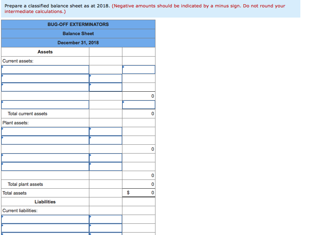Click the blue amount cell in the rightmost column
Viewport: 332px width, 235px height.
click(x=138, y=69)
